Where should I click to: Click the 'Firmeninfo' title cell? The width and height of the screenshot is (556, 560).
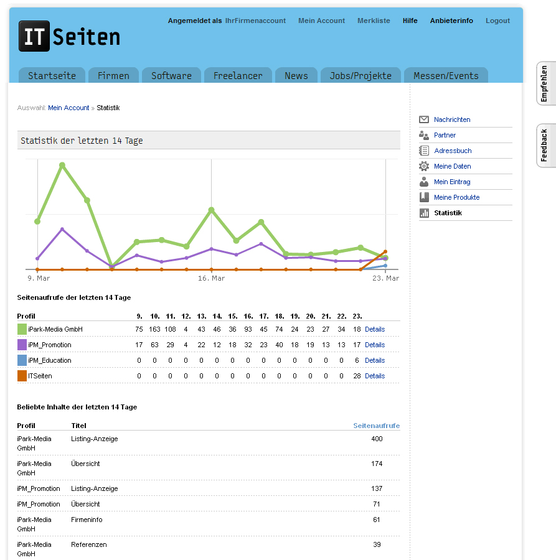(x=87, y=520)
